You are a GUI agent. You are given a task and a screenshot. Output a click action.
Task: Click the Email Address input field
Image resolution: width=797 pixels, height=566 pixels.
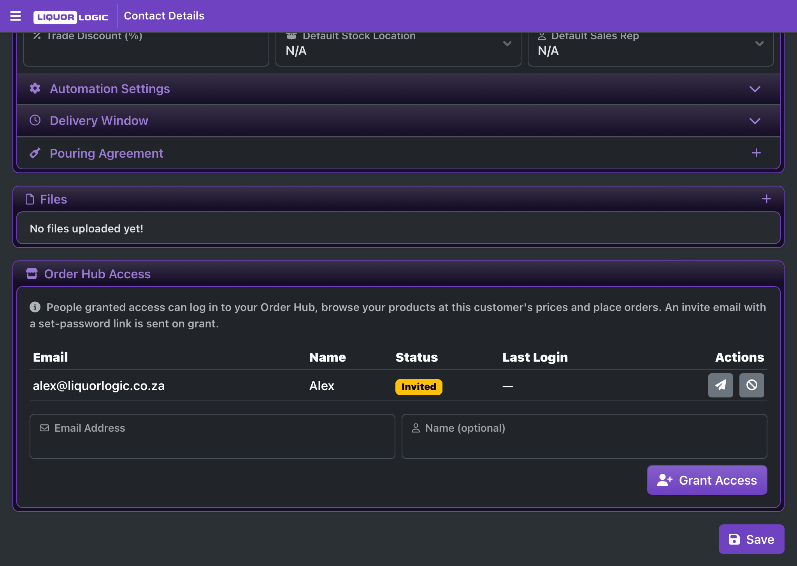tap(212, 436)
